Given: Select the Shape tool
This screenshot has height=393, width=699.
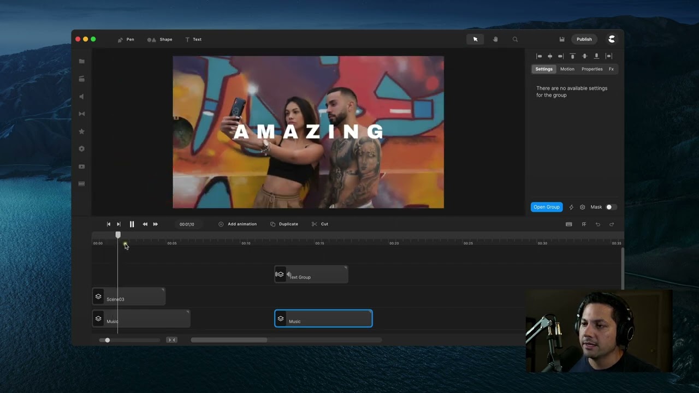Looking at the screenshot, I should pos(159,39).
